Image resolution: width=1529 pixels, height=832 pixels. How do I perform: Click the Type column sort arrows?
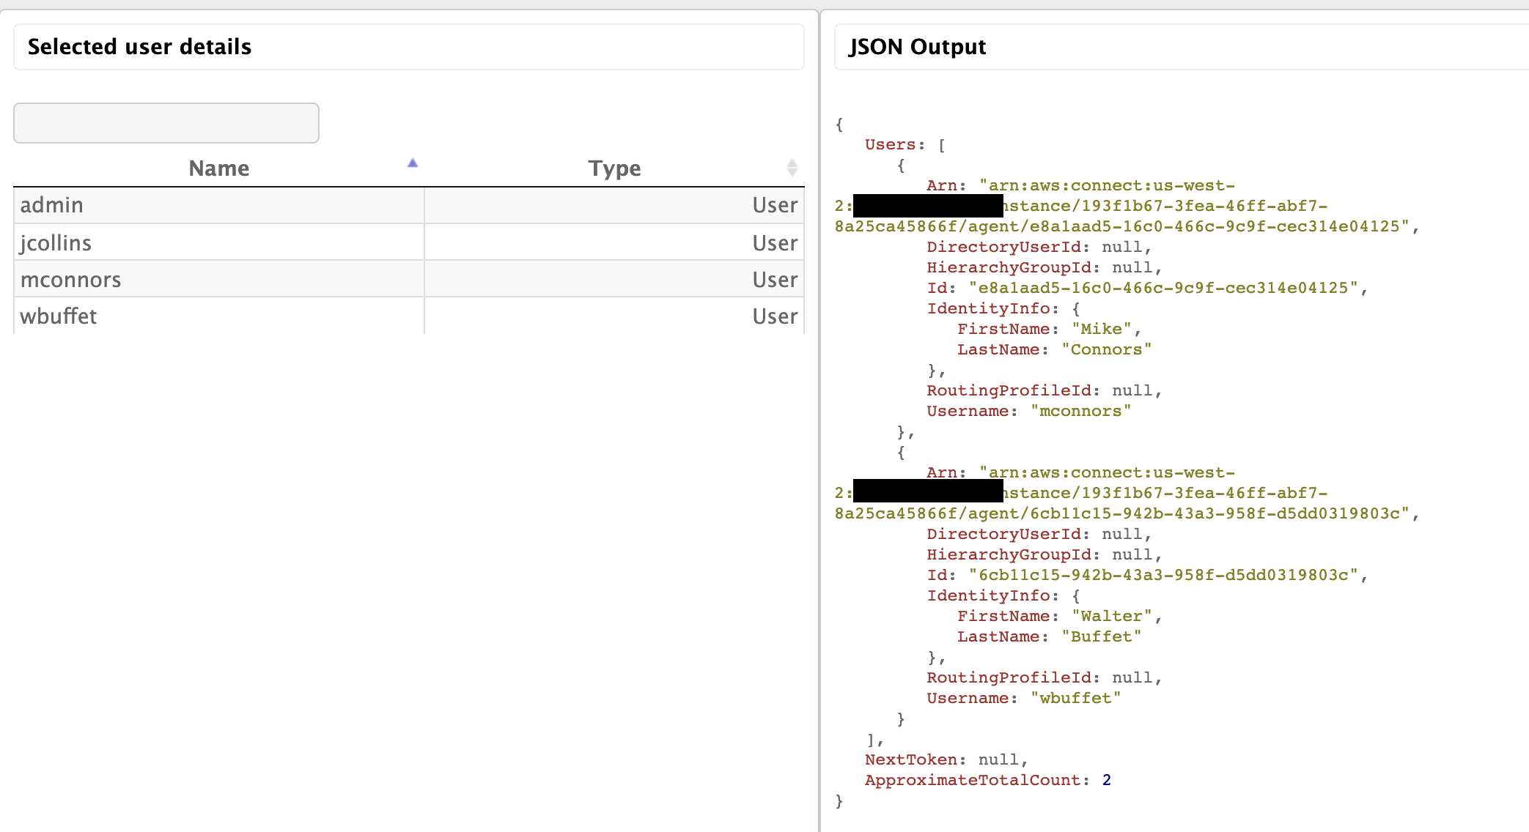[x=792, y=168]
